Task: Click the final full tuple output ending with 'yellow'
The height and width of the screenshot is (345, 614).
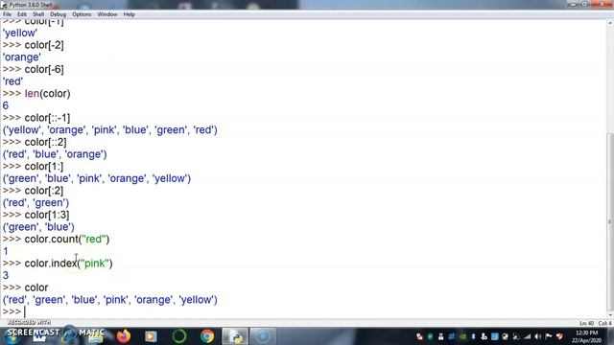Action: pyautogui.click(x=110, y=300)
